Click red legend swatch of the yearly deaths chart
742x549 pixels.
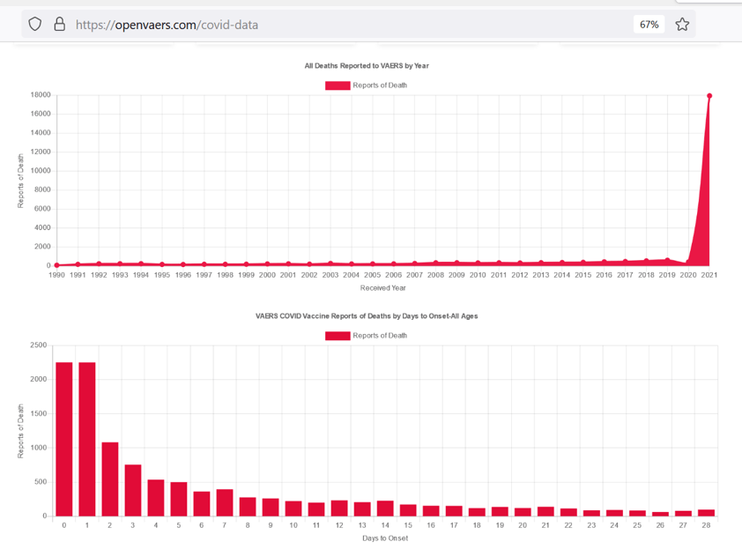[x=338, y=85]
